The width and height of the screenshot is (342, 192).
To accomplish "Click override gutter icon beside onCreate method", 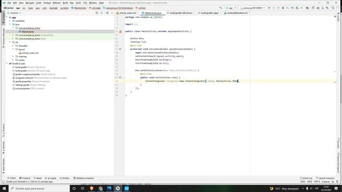I will (x=120, y=49).
